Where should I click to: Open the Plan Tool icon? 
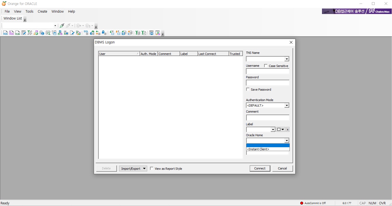click(x=18, y=33)
